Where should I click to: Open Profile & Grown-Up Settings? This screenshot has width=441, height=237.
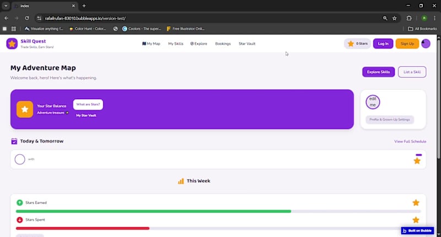pyautogui.click(x=390, y=120)
